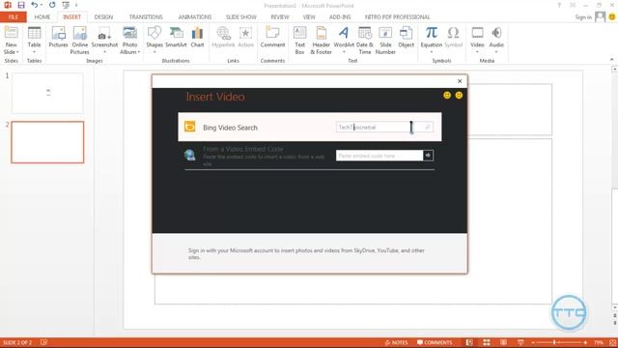Undo the last action
The width and height of the screenshot is (618, 348).
[x=35, y=5]
